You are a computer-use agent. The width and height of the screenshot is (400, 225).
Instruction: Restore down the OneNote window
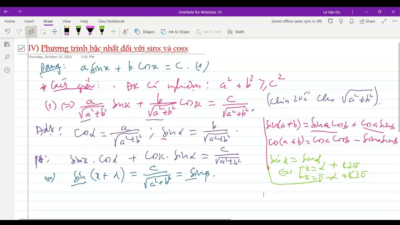(x=380, y=12)
